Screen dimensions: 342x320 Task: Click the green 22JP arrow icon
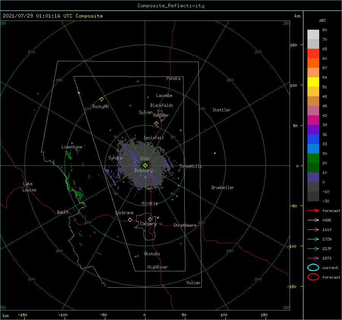[313, 248]
